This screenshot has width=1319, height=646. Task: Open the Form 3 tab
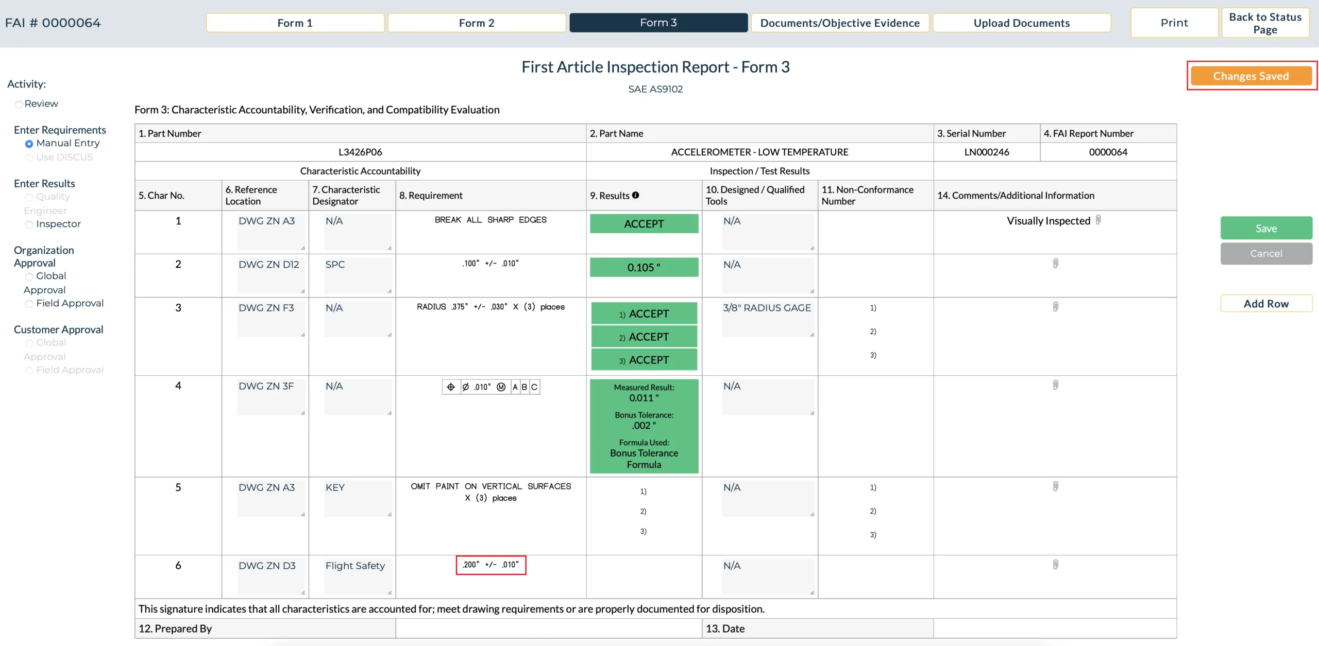[x=658, y=23]
